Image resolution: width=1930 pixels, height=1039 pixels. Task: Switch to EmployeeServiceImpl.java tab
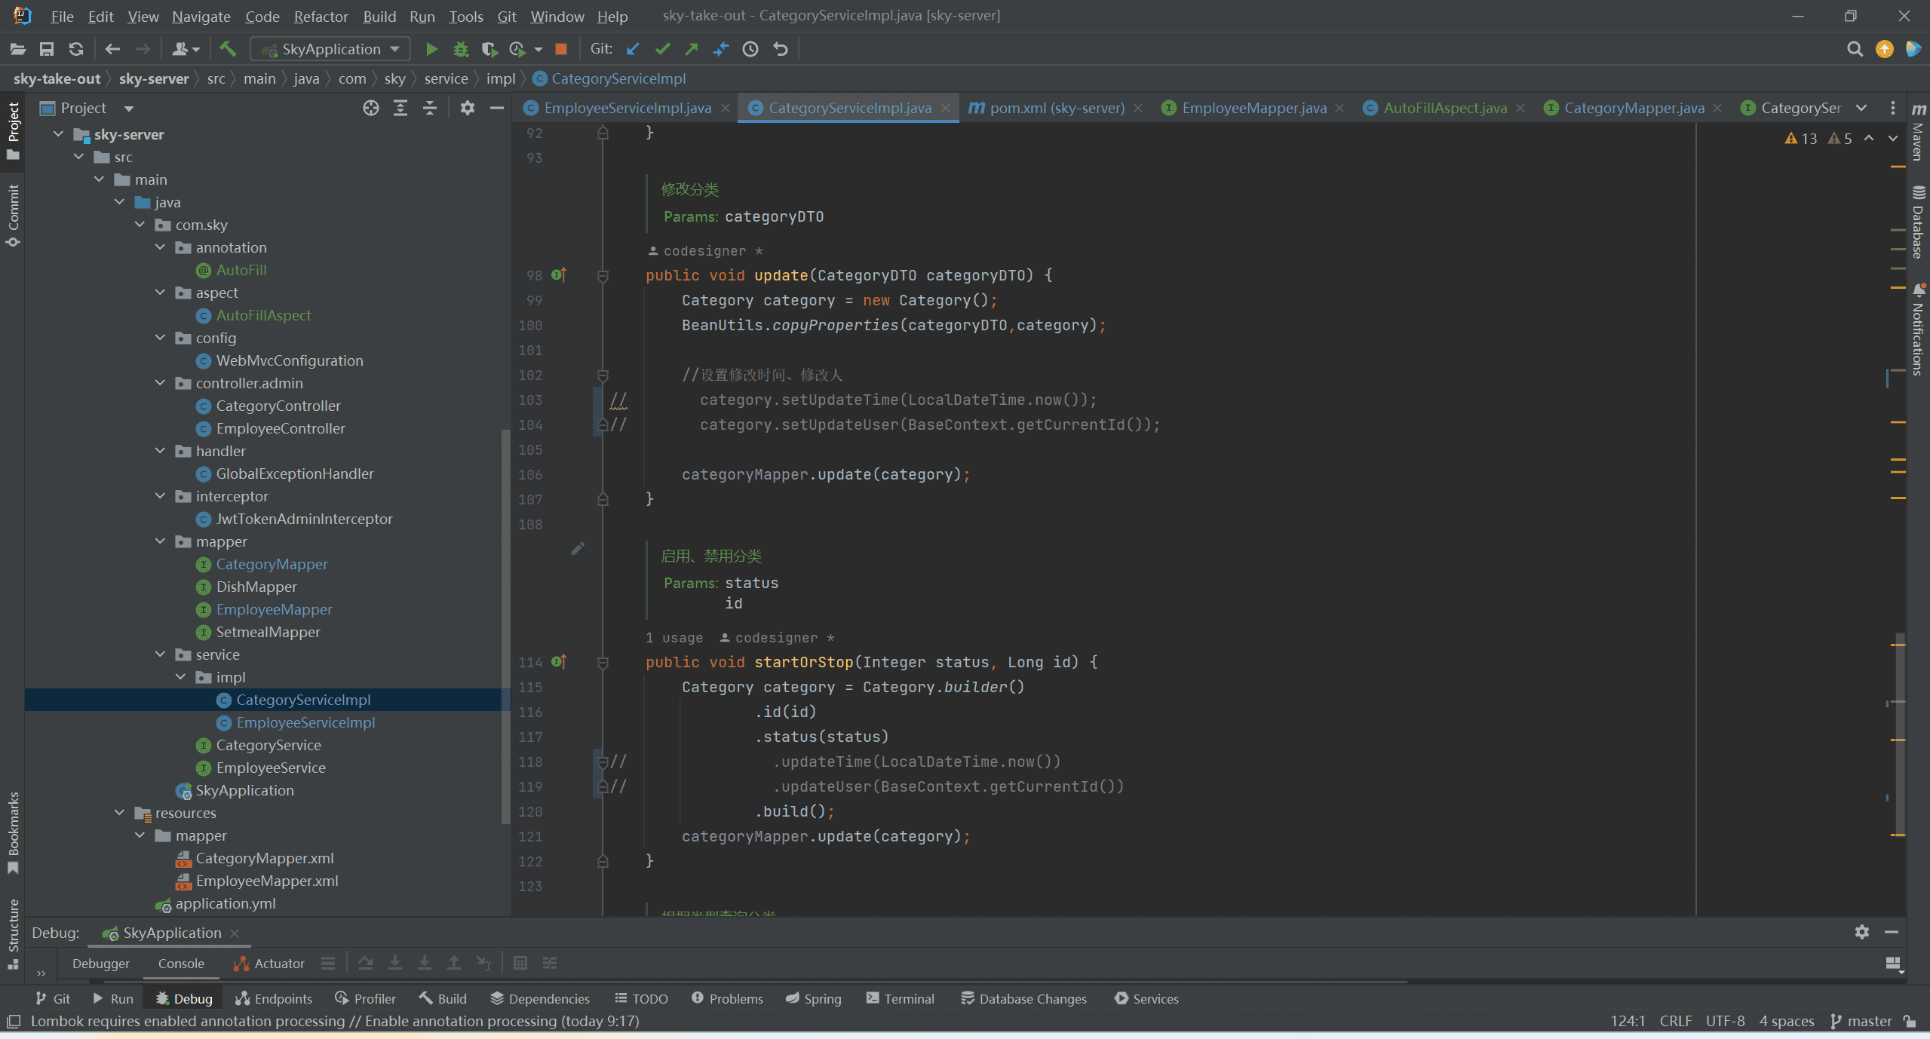627,108
